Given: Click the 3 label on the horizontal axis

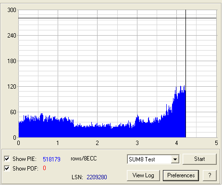Looking at the screenshot, I should 137,143.
